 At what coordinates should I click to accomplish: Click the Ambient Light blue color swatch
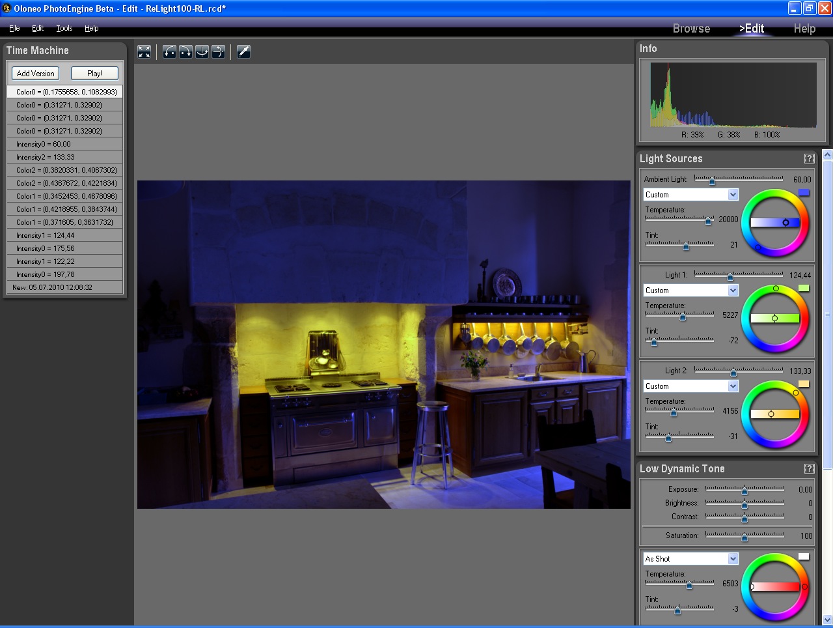pos(804,193)
